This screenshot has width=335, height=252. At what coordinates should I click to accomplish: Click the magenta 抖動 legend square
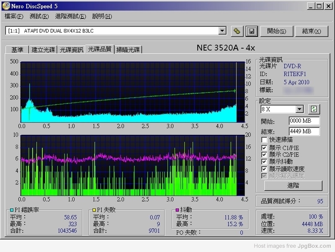coord(178,209)
